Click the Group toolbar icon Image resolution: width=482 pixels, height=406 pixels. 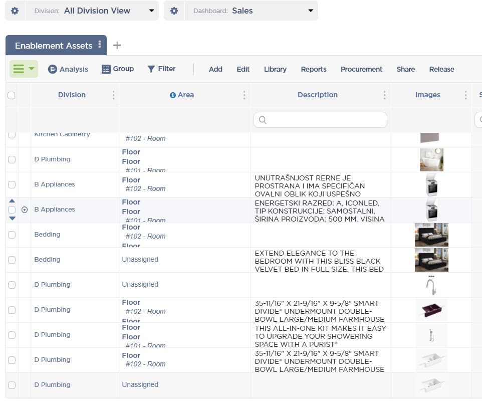tap(117, 69)
